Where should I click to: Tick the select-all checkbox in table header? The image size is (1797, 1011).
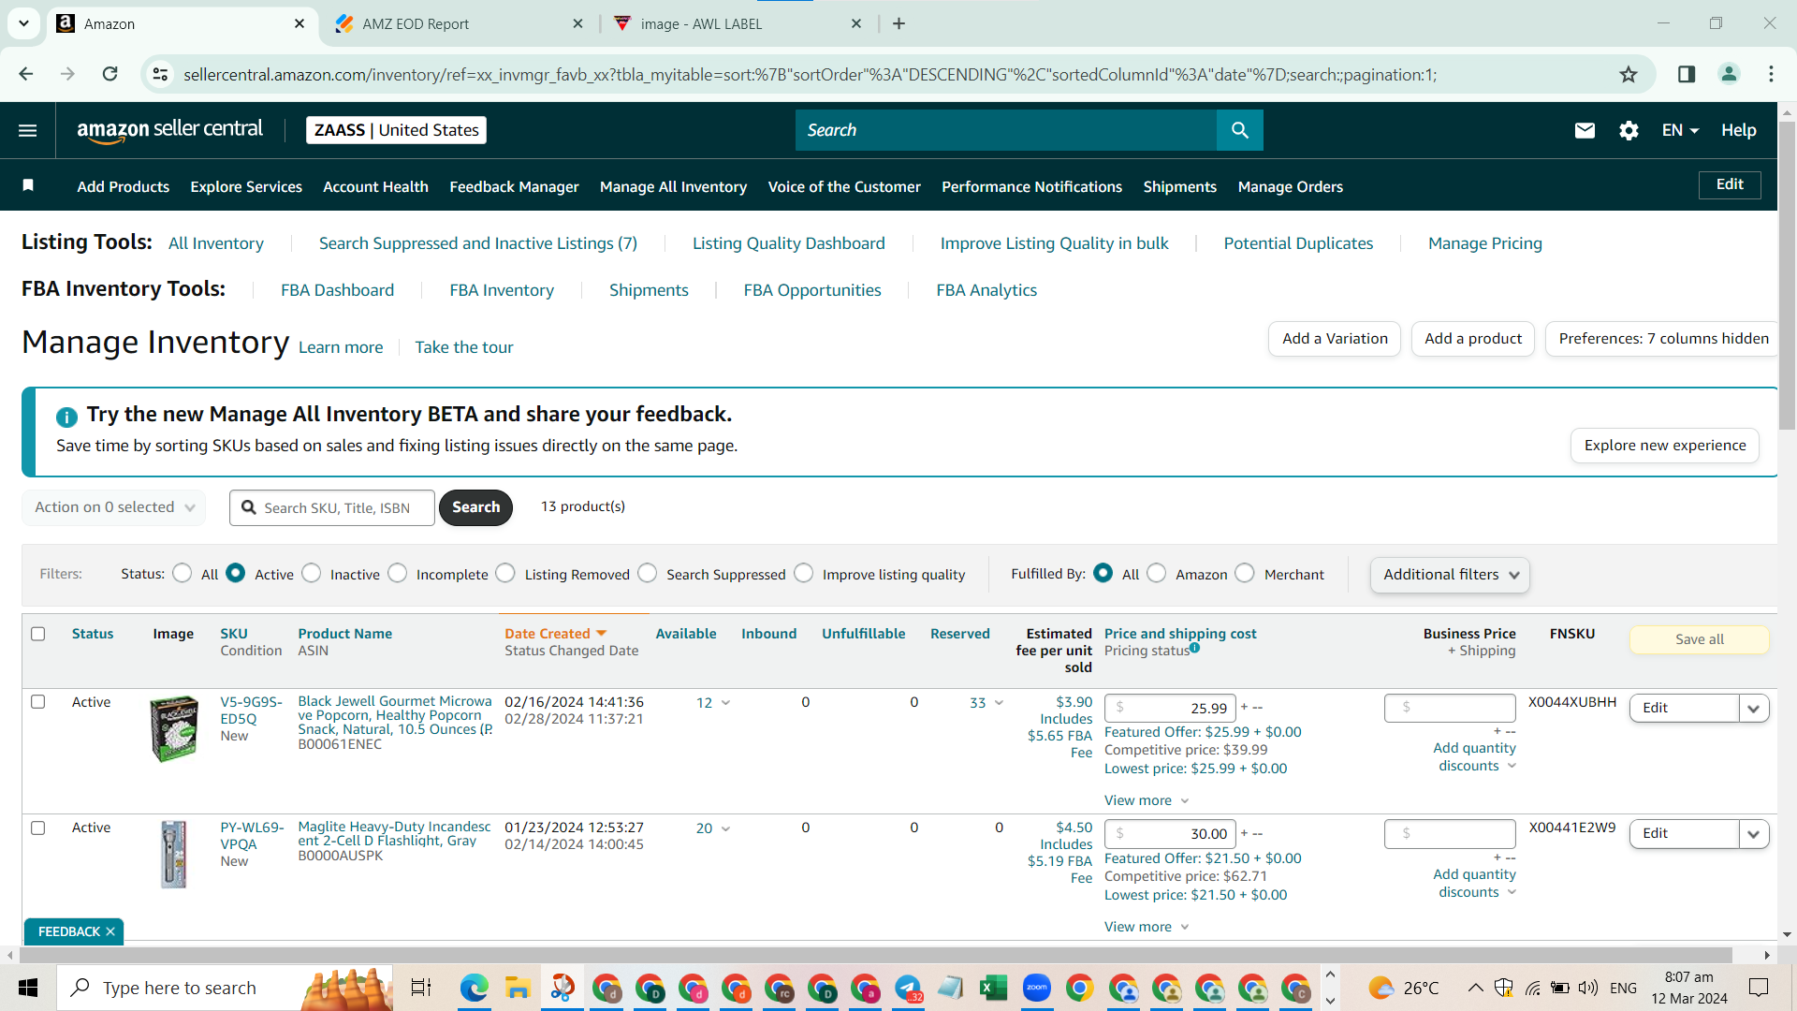[38, 634]
